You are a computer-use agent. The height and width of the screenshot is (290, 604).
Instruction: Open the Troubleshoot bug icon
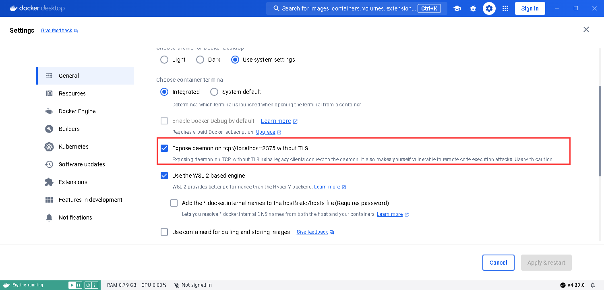pos(473,8)
